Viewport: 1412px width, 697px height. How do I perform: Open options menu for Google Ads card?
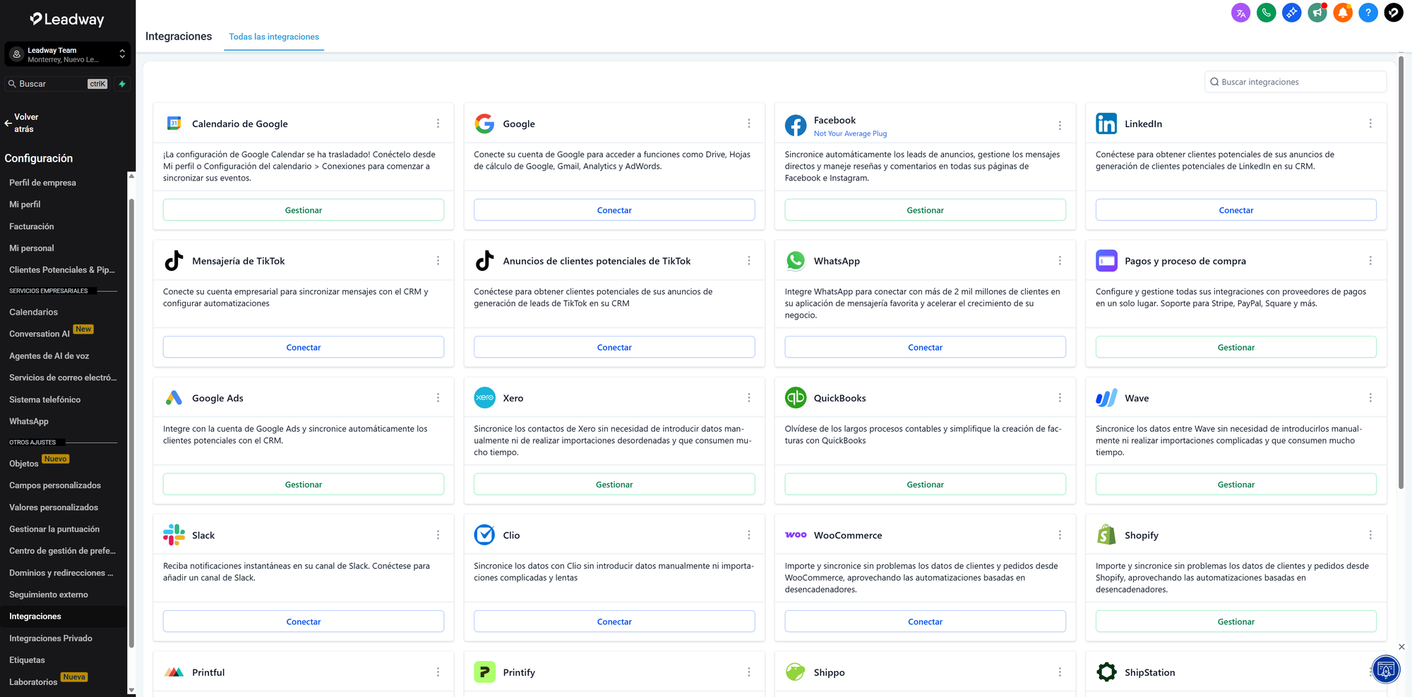point(438,398)
